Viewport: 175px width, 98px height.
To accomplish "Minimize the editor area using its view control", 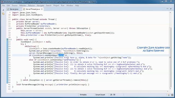I will (x=167, y=9).
